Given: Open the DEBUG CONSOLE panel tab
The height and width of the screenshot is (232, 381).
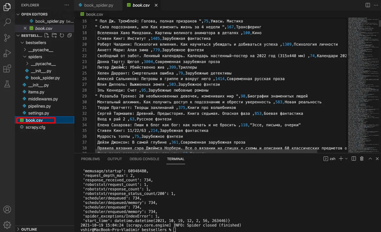Looking at the screenshot, I should [144, 159].
